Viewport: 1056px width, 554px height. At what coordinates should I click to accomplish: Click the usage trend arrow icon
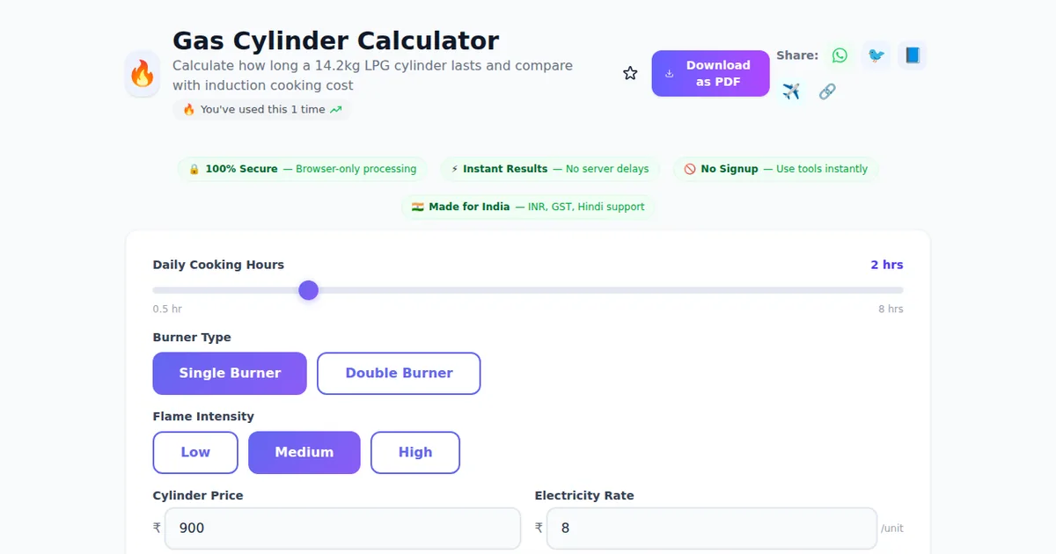click(335, 110)
